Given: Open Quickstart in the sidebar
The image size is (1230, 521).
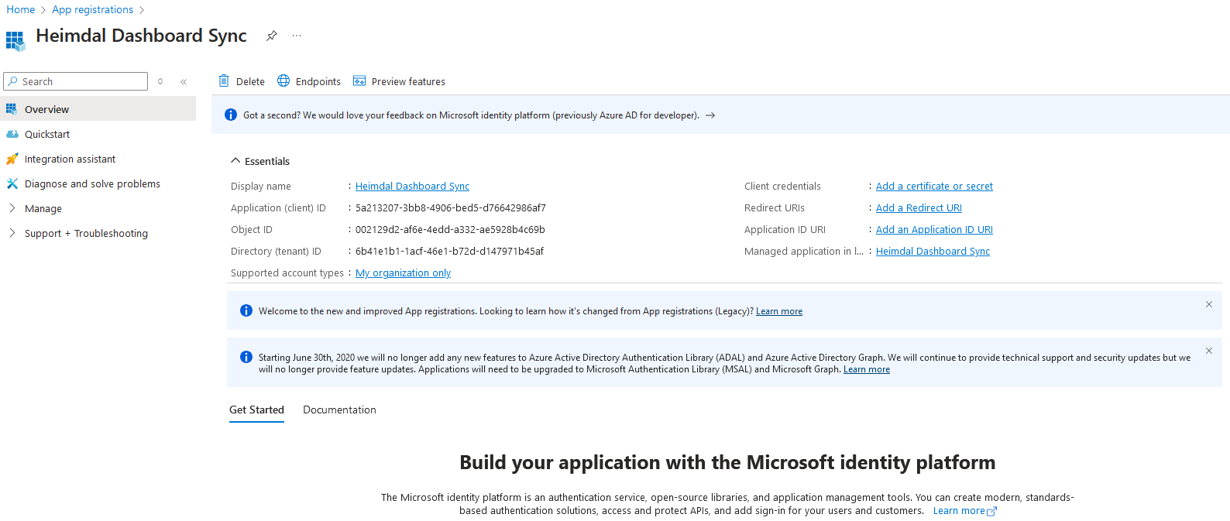Looking at the screenshot, I should click(98, 134).
